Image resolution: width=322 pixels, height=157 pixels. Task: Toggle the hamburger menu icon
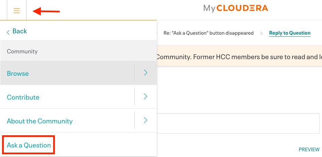click(x=16, y=11)
